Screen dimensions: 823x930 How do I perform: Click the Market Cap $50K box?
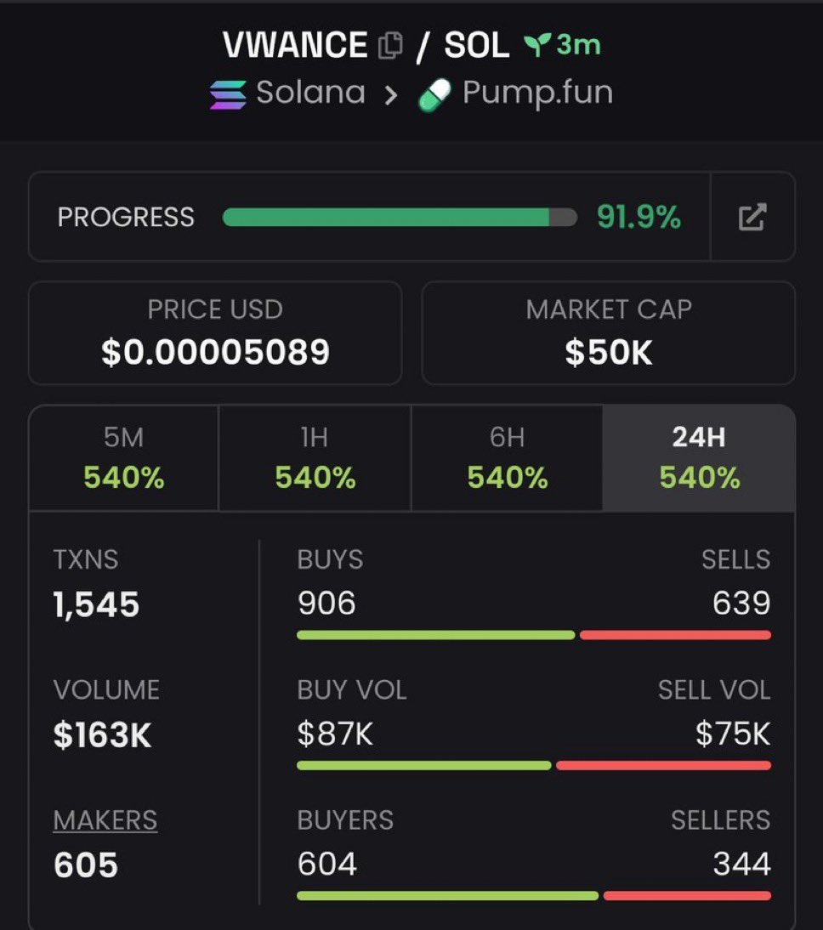(609, 333)
